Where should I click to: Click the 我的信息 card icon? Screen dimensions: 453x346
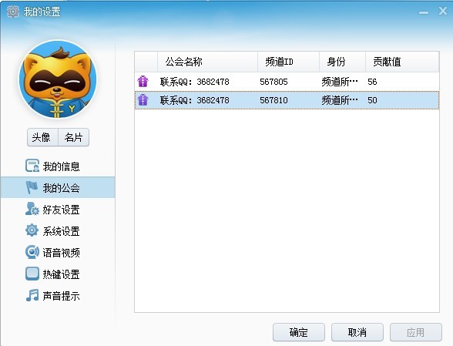point(32,166)
